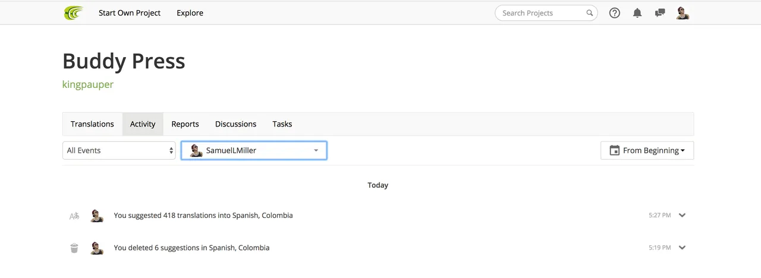This screenshot has height=278, width=761.
Task: Click the 5:27 PM timestamp
Action: coord(659,215)
